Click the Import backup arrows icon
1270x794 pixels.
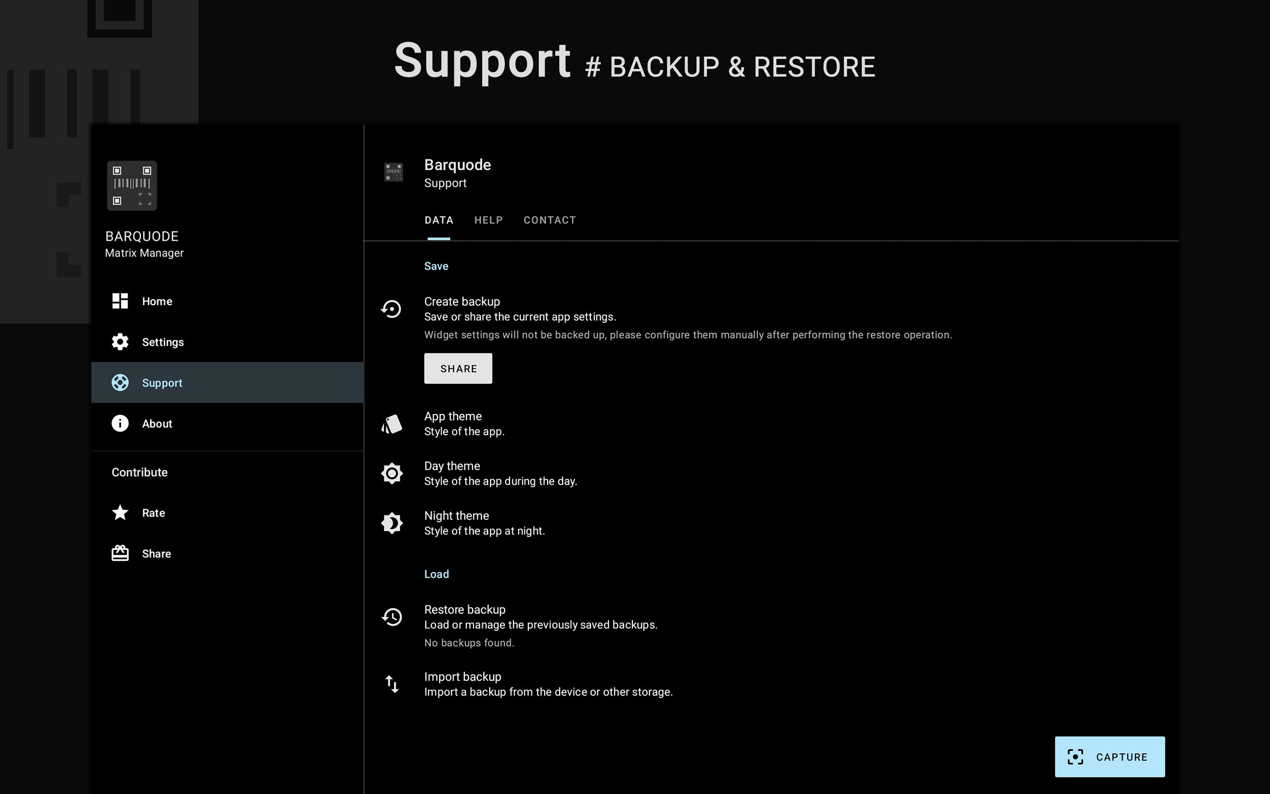(x=391, y=684)
